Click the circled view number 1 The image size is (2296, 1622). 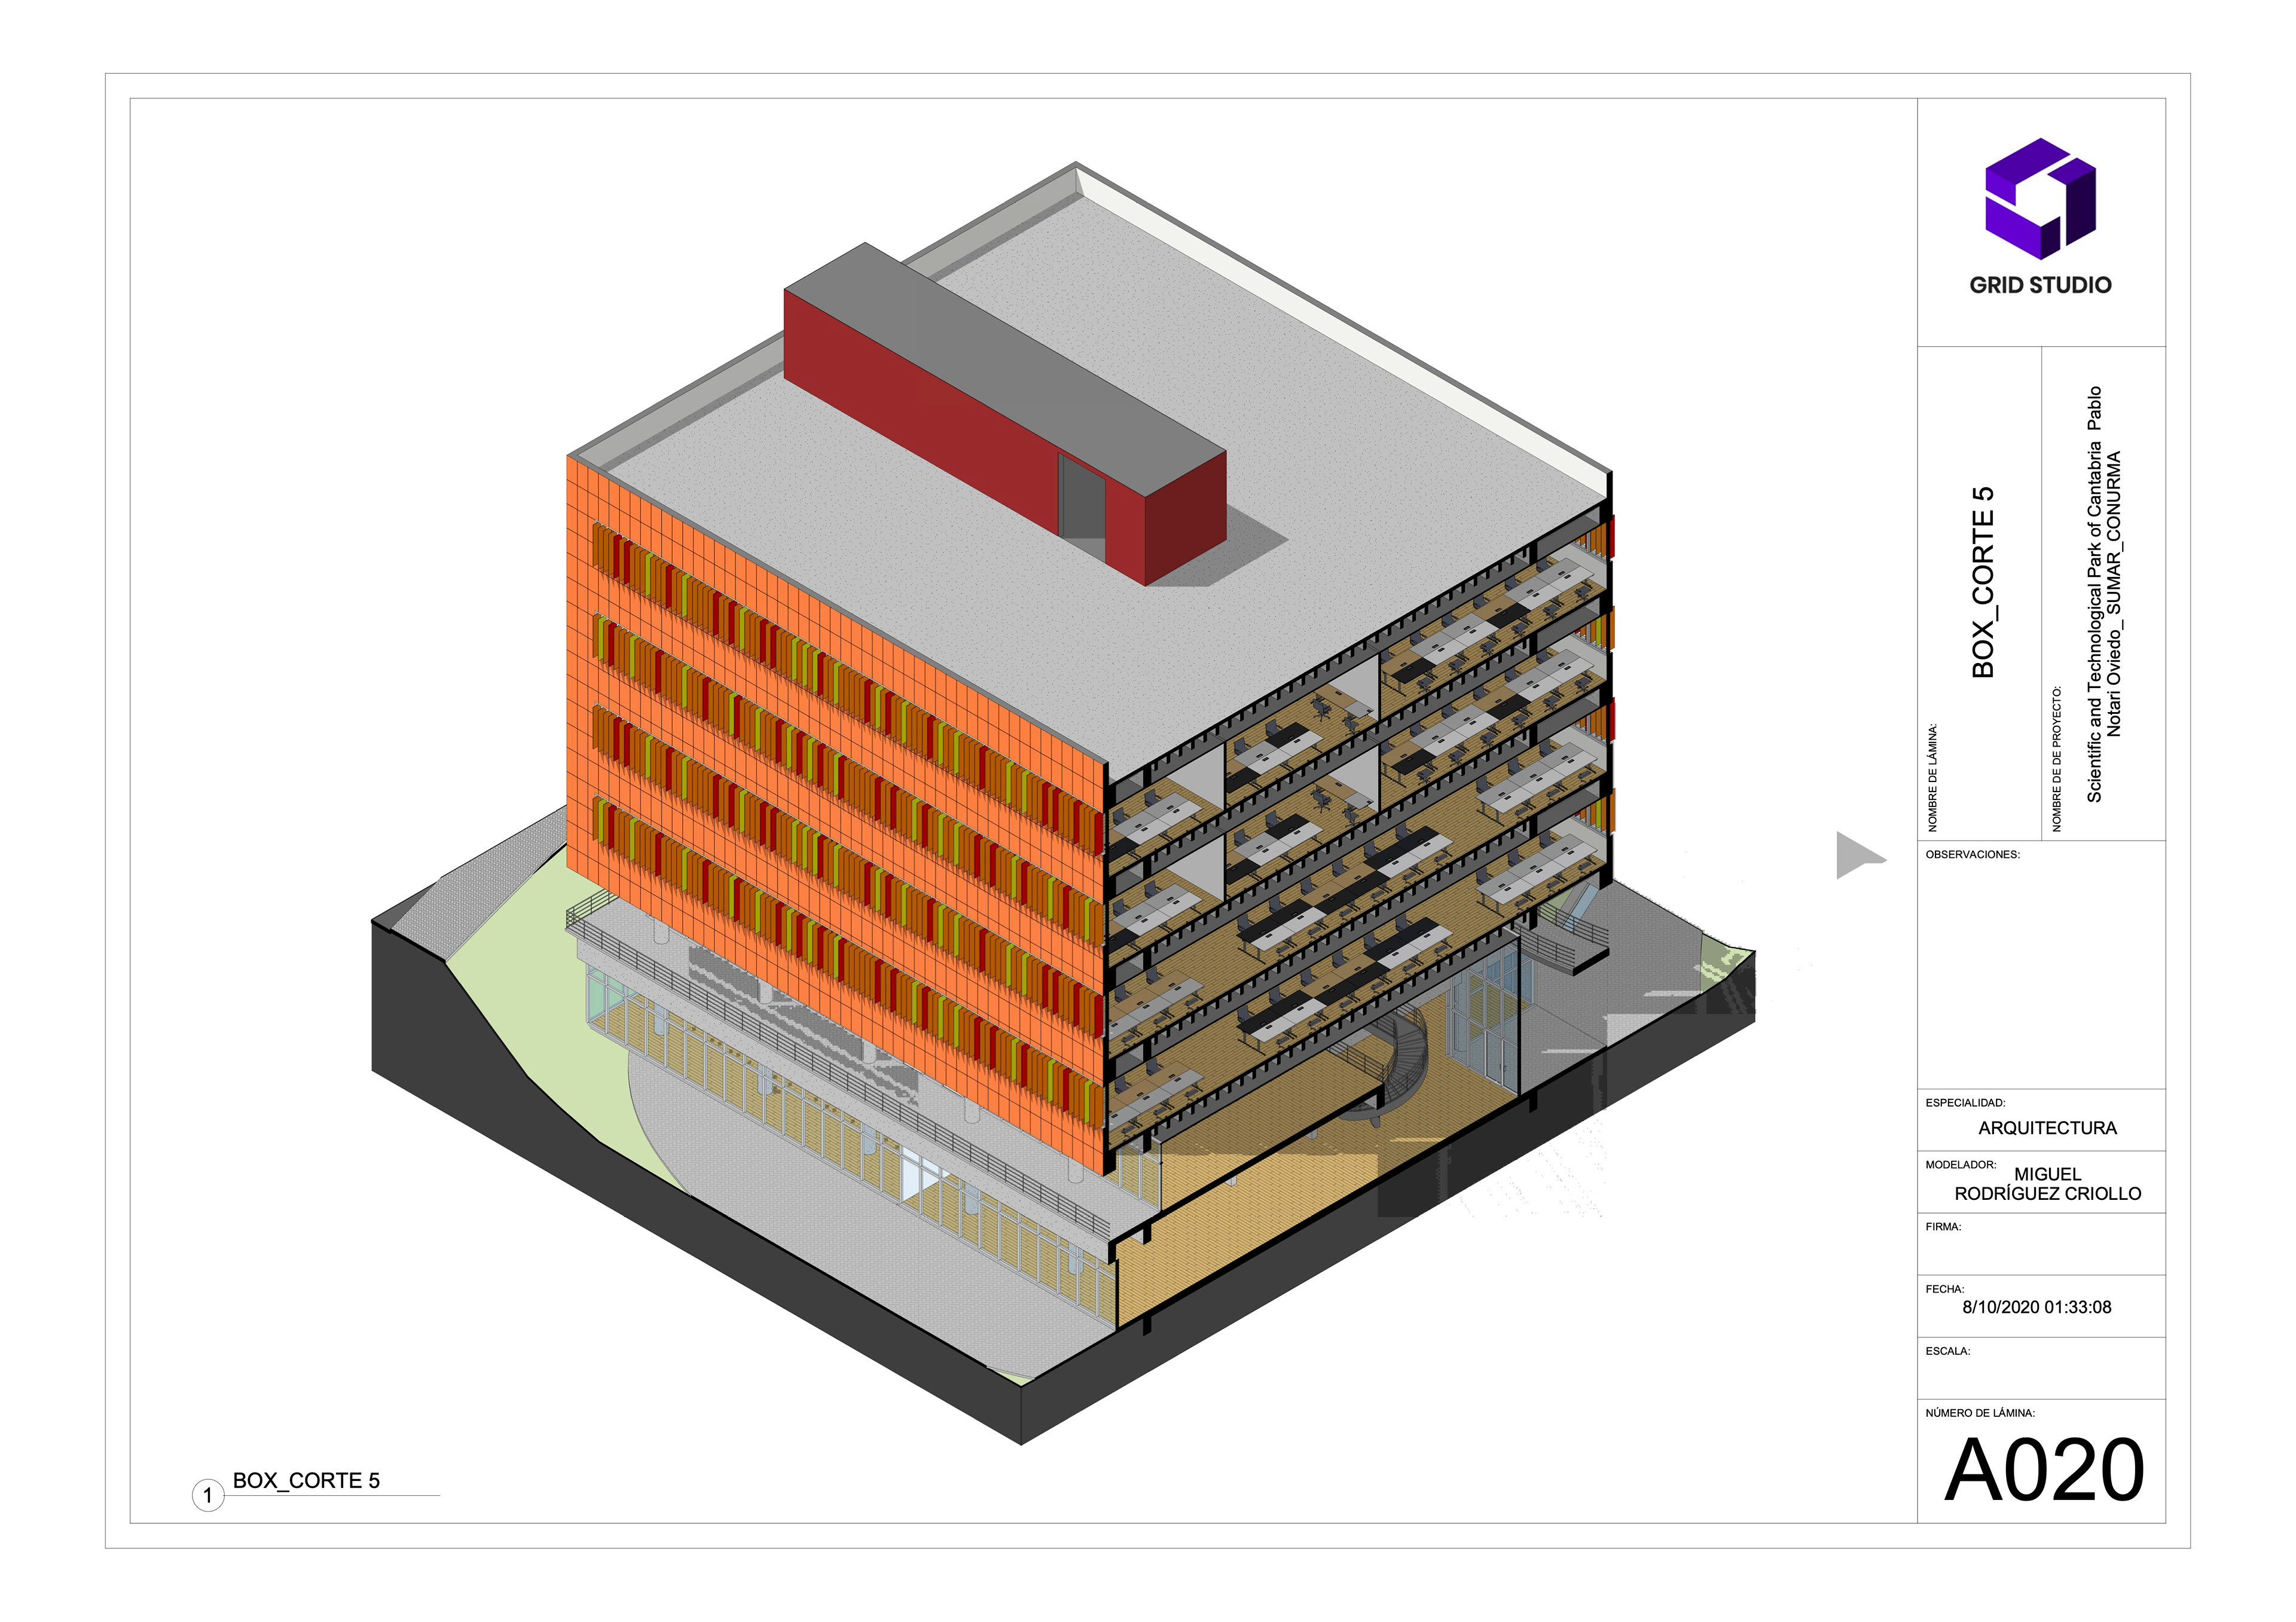[x=208, y=1496]
